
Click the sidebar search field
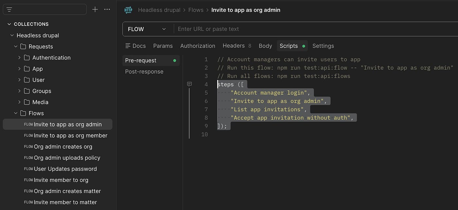point(45,10)
